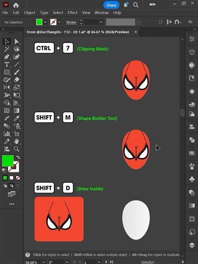Open the Object menu
198x264 pixels.
pos(29,13)
